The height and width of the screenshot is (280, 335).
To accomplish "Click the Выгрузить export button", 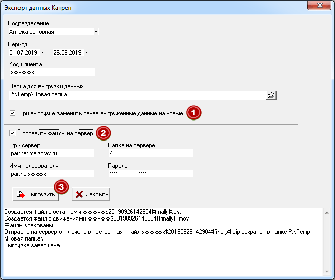I will [36, 194].
